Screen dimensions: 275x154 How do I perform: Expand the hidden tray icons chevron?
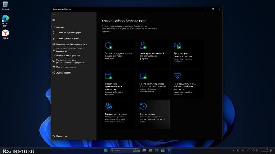[x=234, y=151]
